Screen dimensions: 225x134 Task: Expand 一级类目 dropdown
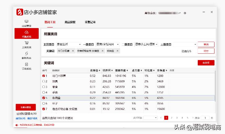tap(107, 44)
